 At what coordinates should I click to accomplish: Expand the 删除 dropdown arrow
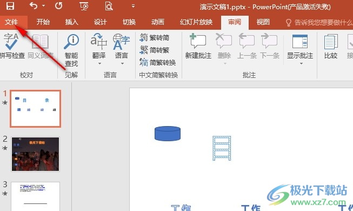[225, 64]
